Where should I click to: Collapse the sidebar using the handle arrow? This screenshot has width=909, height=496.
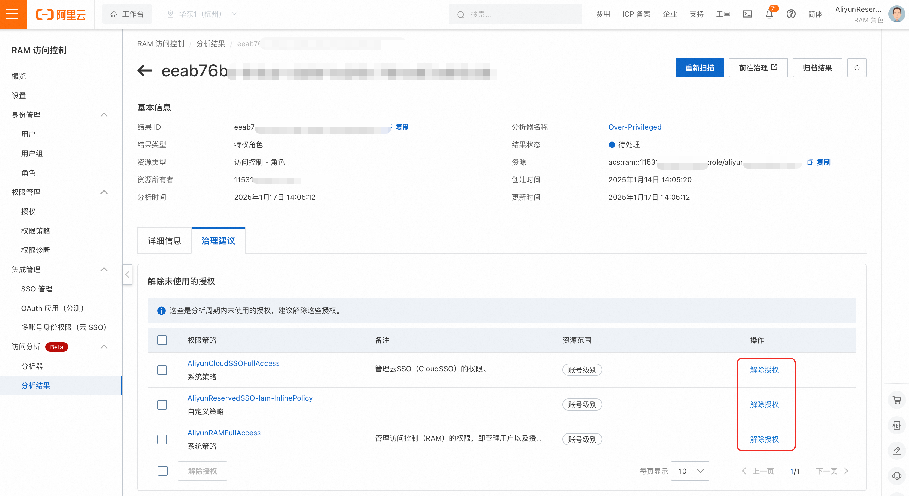tap(127, 274)
